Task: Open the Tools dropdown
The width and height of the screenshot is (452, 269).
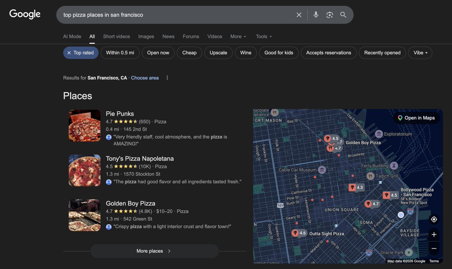Action: pos(264,36)
